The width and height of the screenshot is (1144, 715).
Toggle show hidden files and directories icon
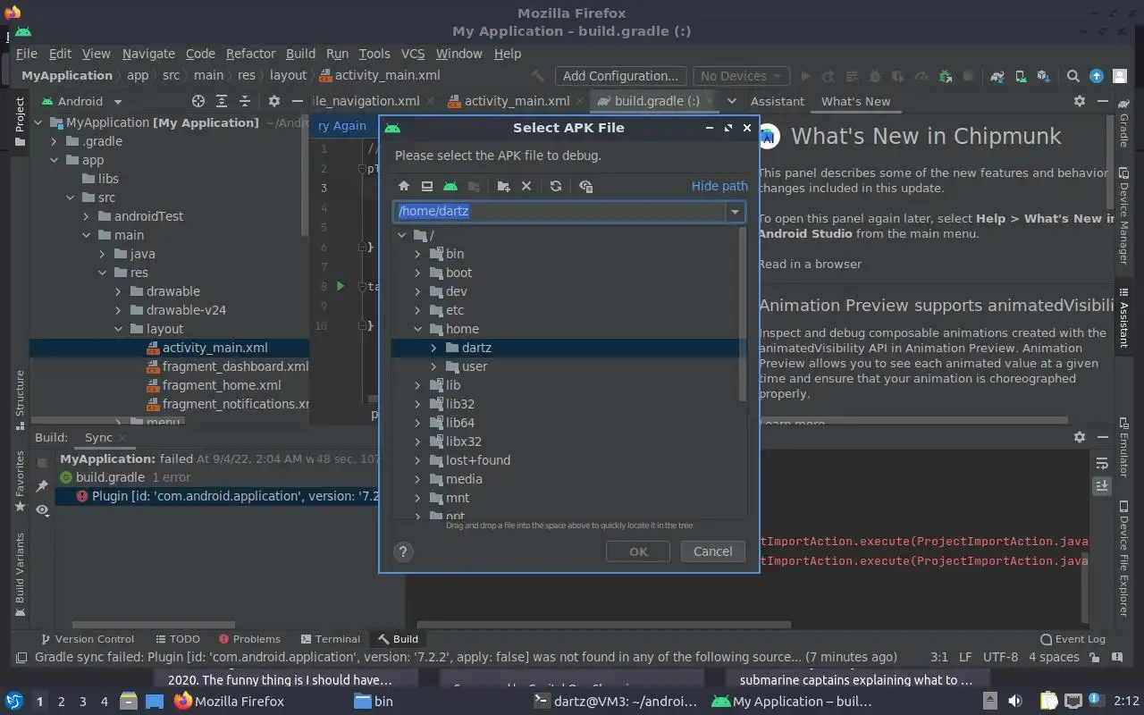pyautogui.click(x=585, y=186)
